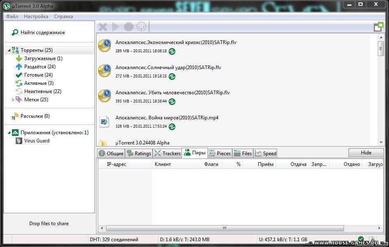Click the peers scrollbar right arrow
The width and height of the screenshot is (389, 247).
(x=379, y=228)
